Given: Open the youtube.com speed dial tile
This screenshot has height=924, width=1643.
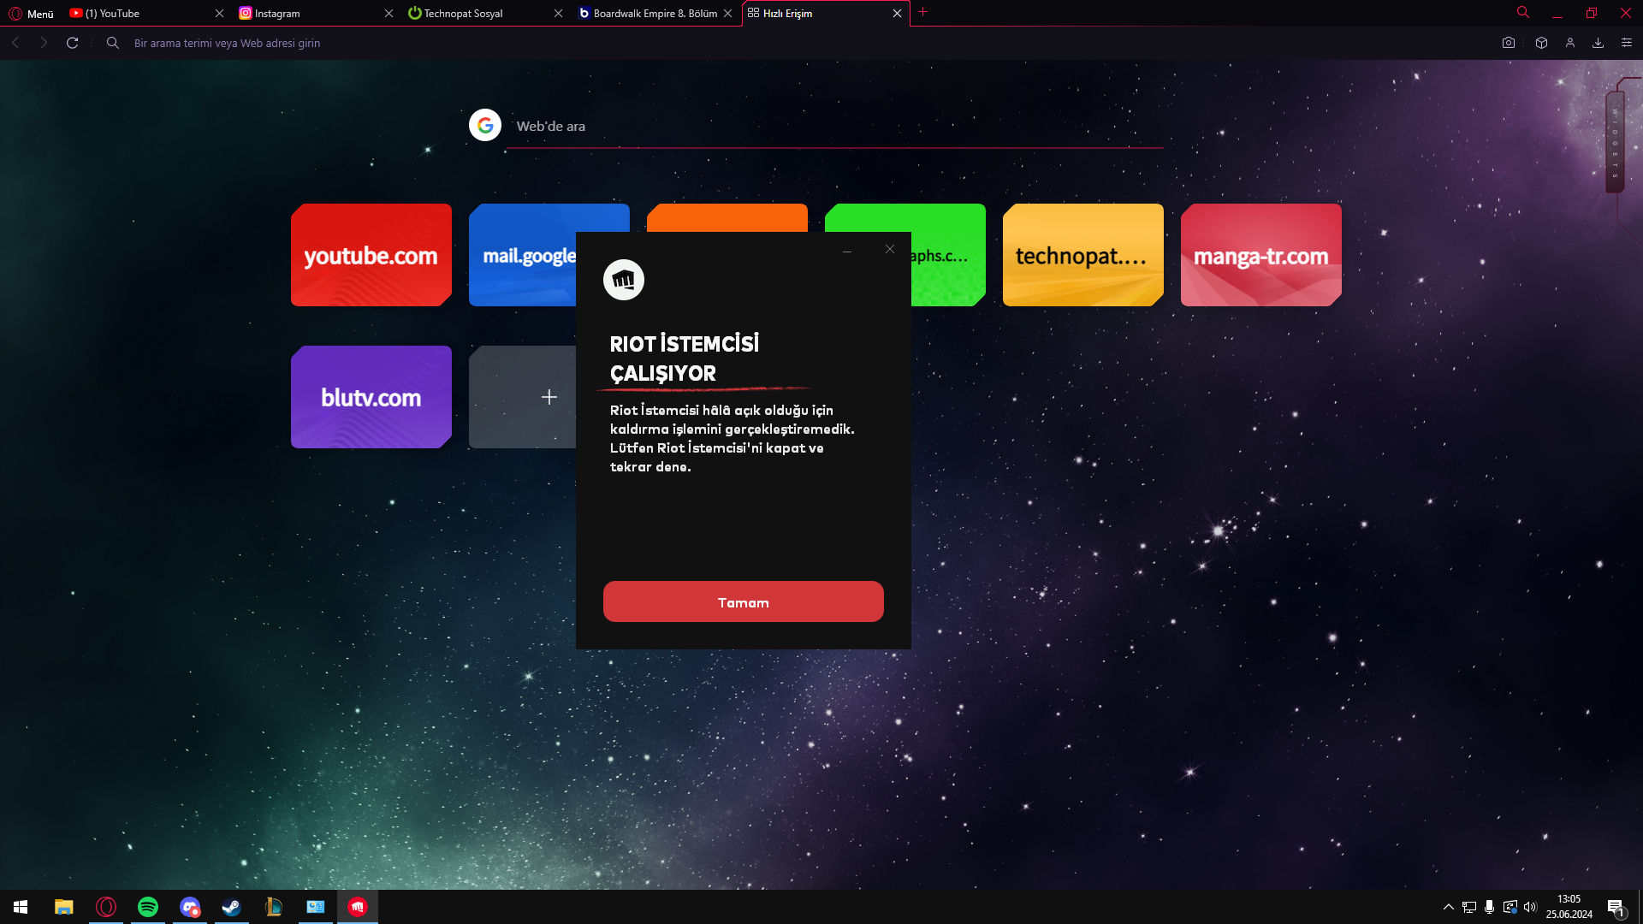Looking at the screenshot, I should point(371,255).
